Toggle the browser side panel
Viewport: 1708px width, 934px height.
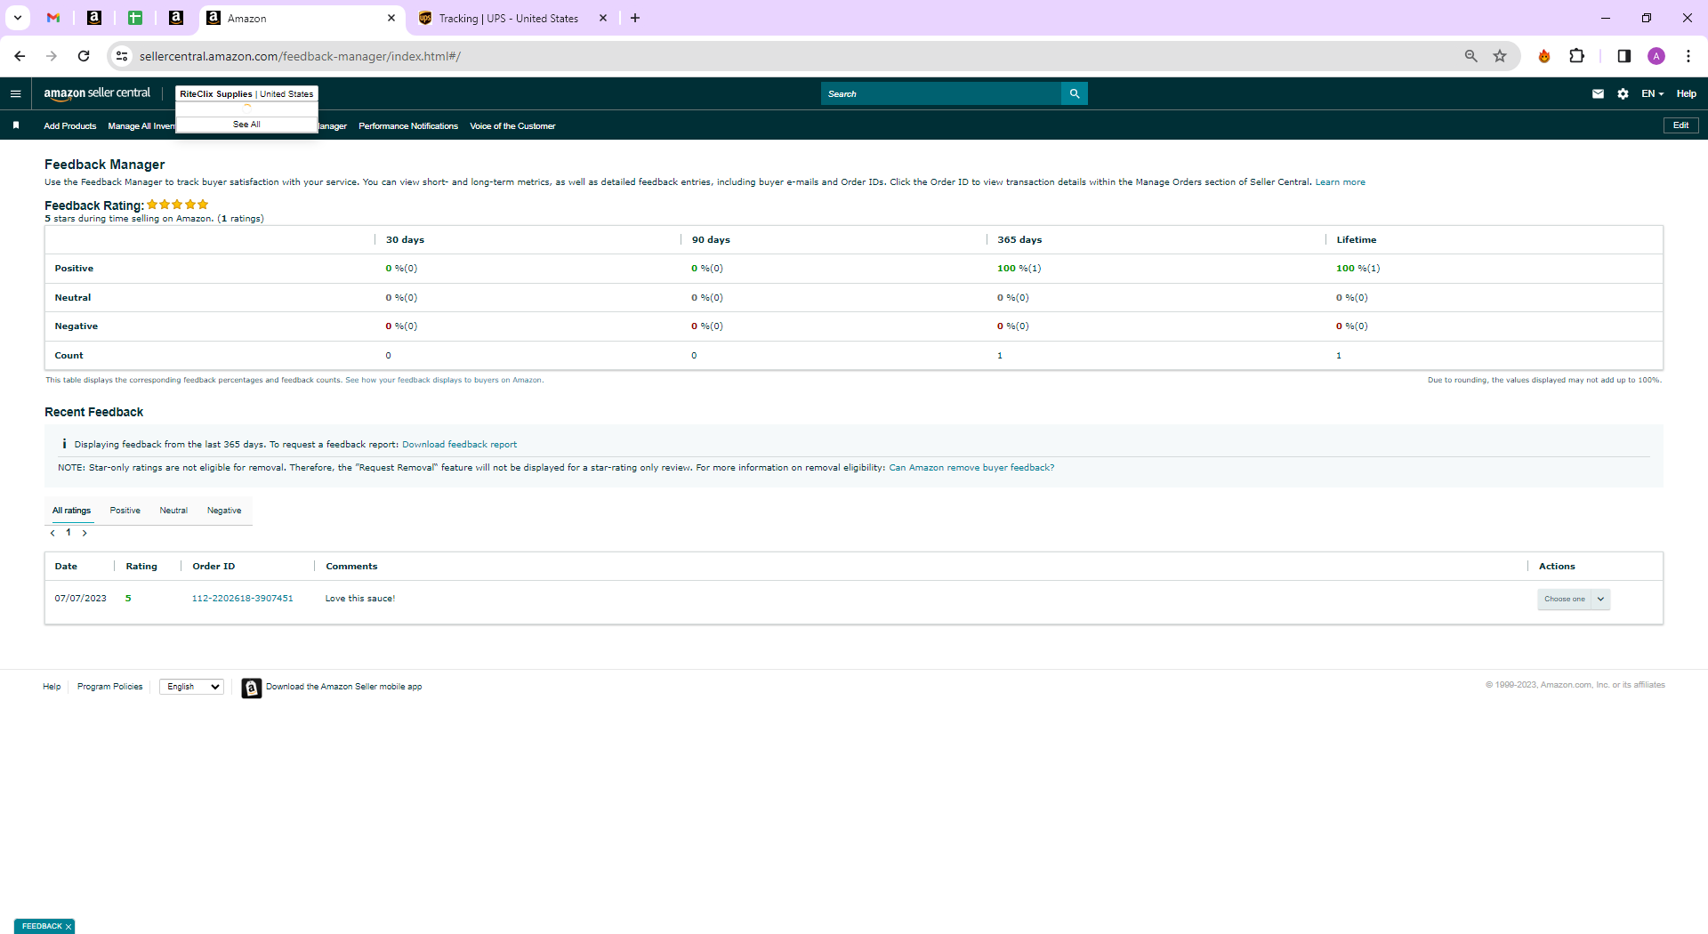[x=1623, y=56]
